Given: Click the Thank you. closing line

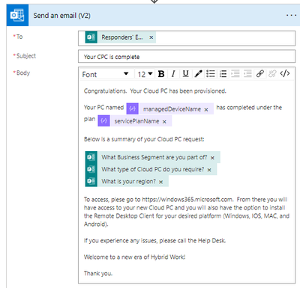Looking at the screenshot, I should (x=98, y=274).
